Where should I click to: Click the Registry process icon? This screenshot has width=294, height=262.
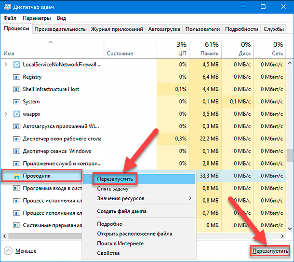tap(16, 77)
